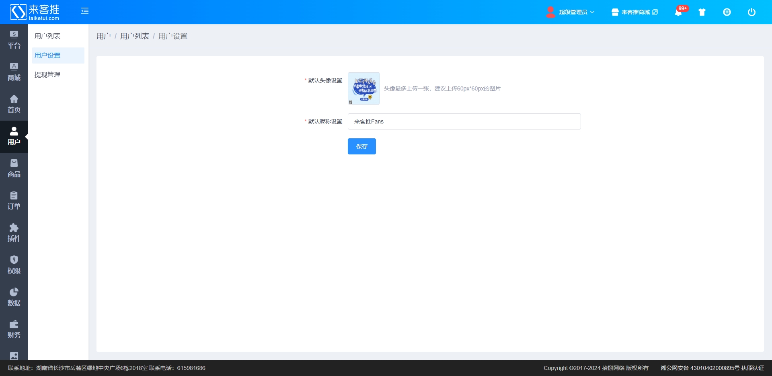Image resolution: width=772 pixels, height=376 pixels.
Task: Open the 首页 home icon
Action: (14, 104)
